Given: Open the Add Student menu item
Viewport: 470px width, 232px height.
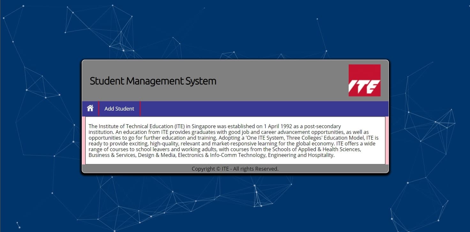Looking at the screenshot, I should click(x=119, y=109).
